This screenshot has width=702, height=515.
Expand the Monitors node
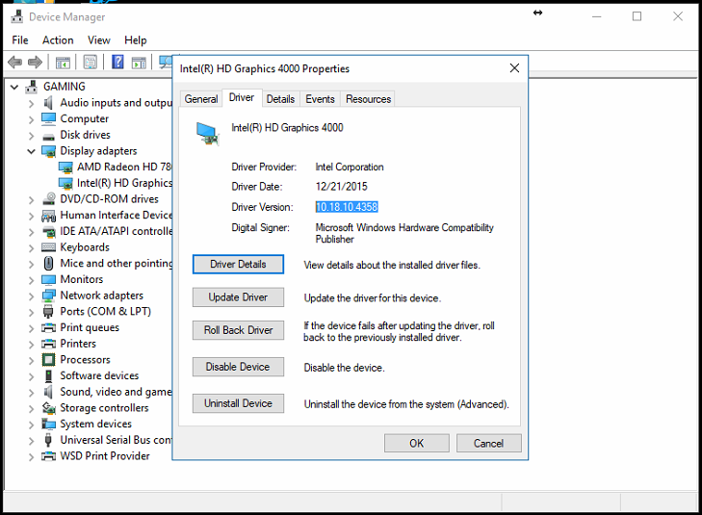31,280
